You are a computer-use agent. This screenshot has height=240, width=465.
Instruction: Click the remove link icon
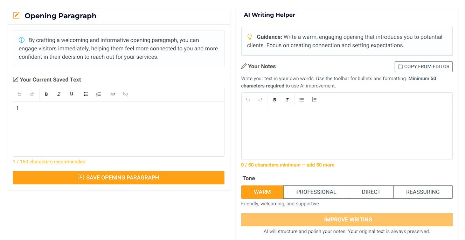coord(125,94)
